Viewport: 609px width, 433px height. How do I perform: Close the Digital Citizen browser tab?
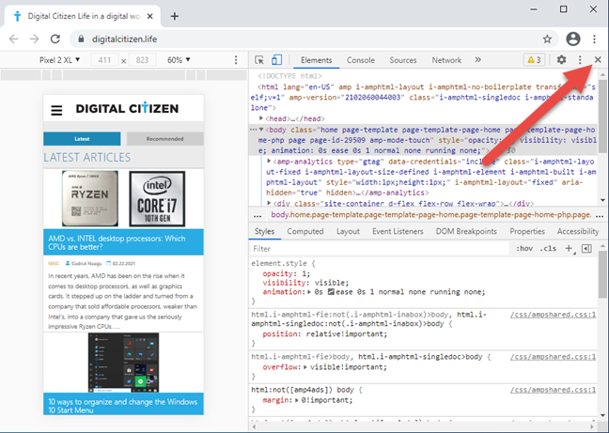(150, 16)
